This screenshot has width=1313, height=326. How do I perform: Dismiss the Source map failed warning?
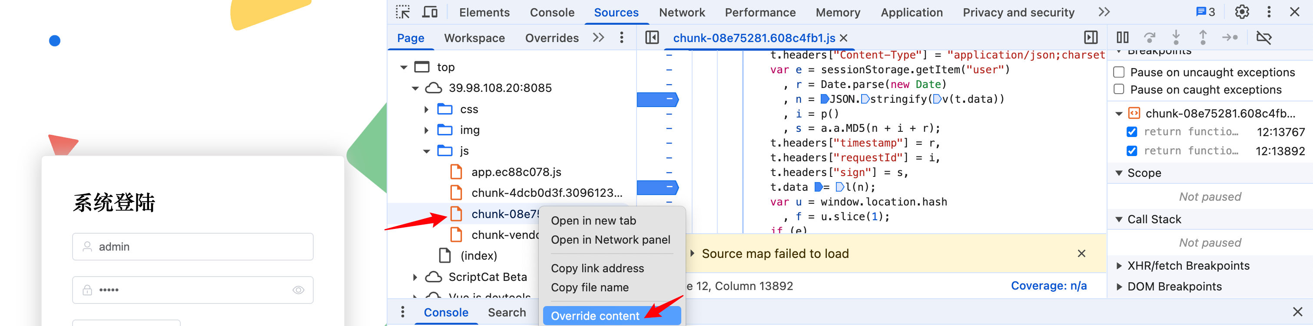coord(1081,253)
